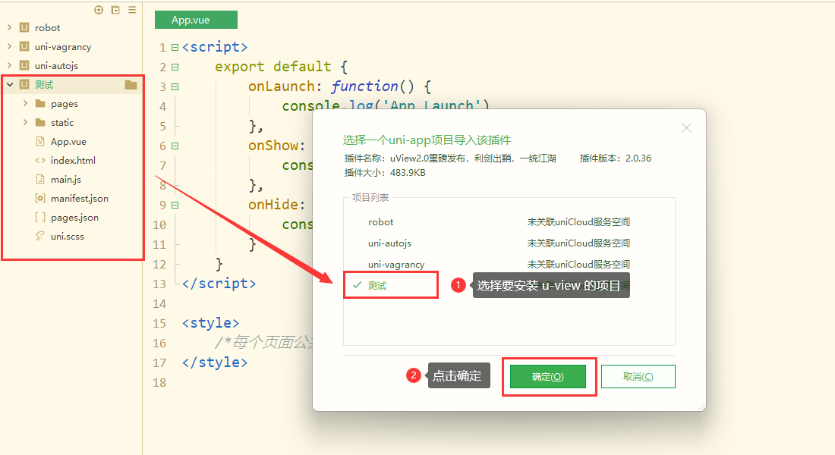Select uni-vagrancy in the dialog project list
This screenshot has height=455, width=835.
[396, 265]
